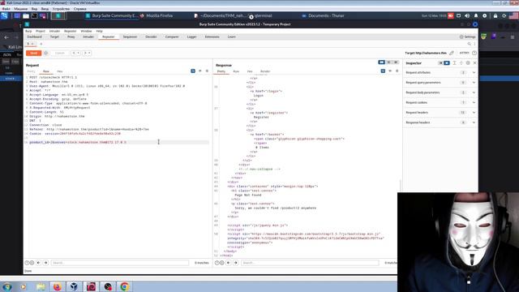The image size is (519, 292).
Task: Click HTTP/1 protocol toggle
Action: [464, 53]
